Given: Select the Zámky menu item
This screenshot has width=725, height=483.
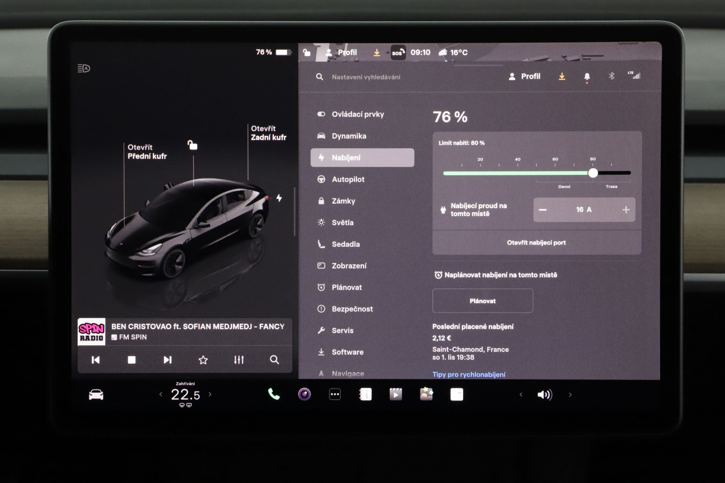Looking at the screenshot, I should coord(343,201).
